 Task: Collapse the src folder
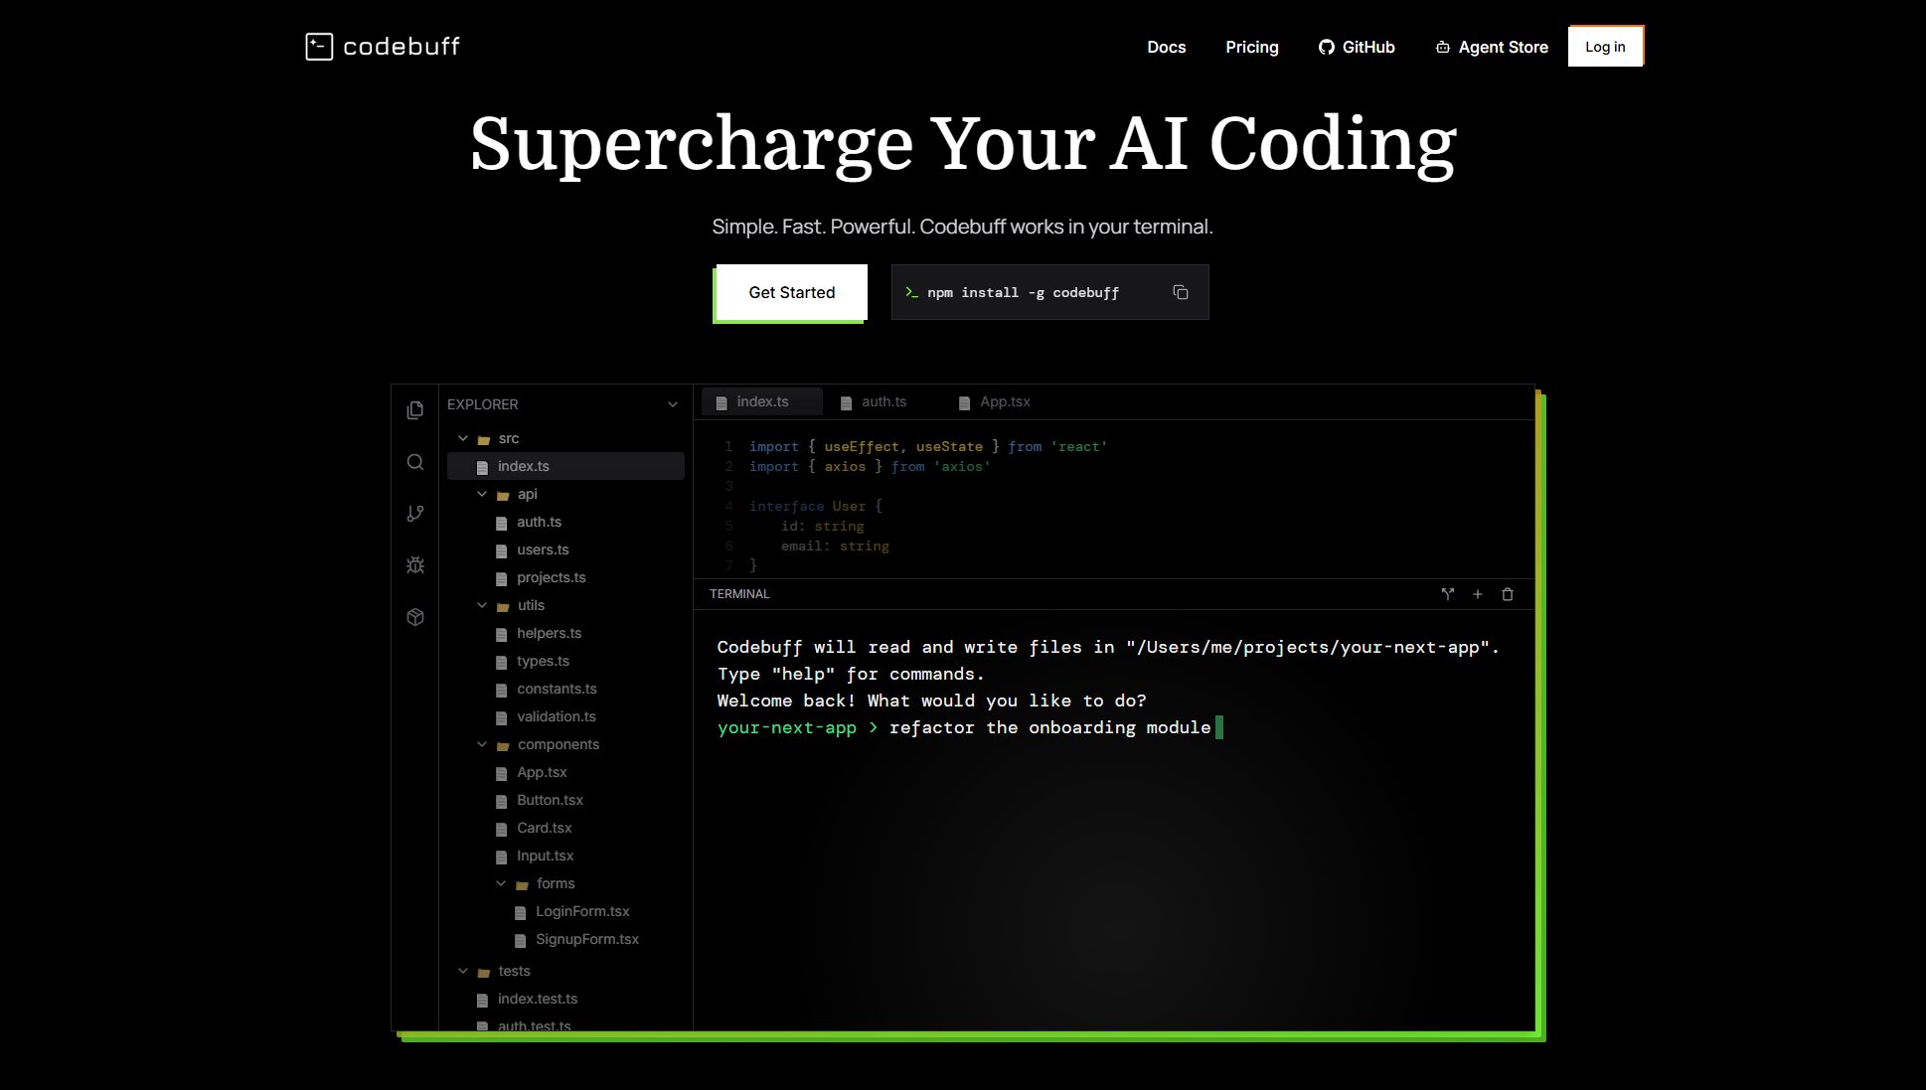tap(463, 438)
